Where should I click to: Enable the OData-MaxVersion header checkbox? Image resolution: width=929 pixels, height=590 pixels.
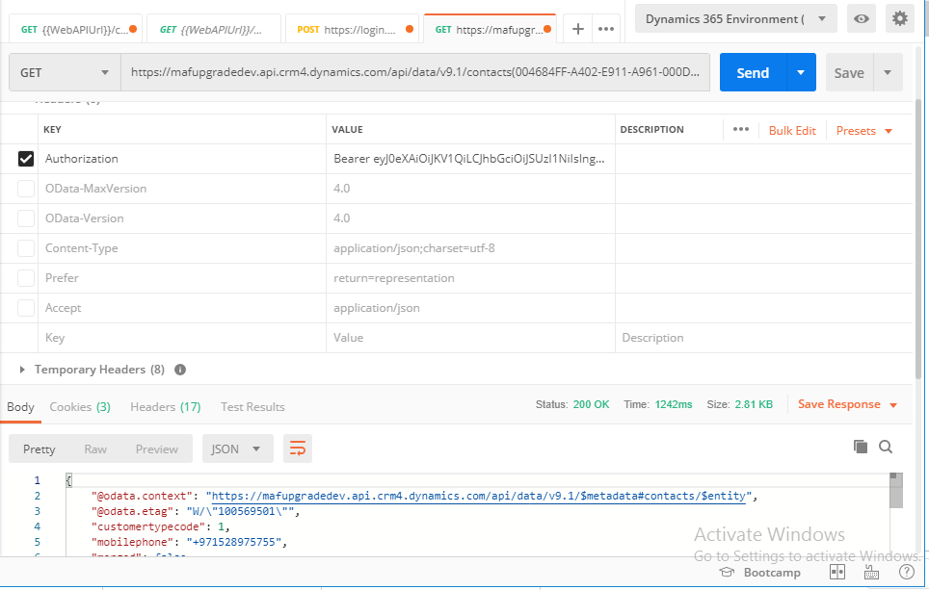coord(26,189)
